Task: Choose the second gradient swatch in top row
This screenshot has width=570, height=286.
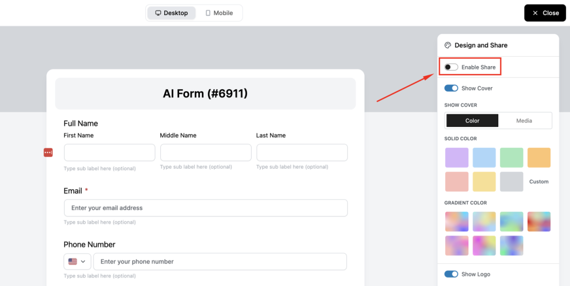Action: click(x=484, y=221)
